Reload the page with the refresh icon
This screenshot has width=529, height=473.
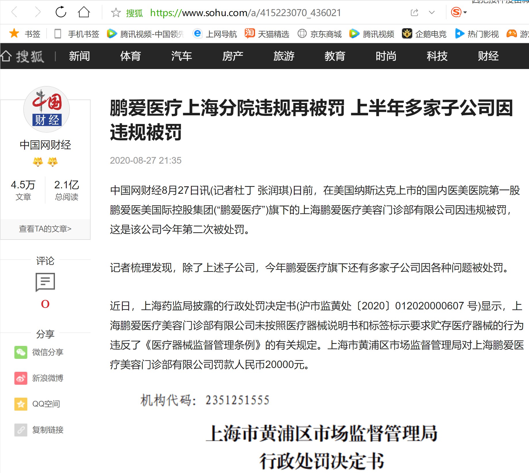click(x=61, y=12)
